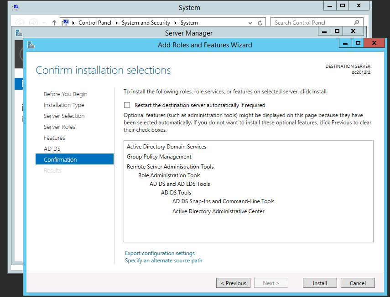390x297 pixels.
Task: Click the System window title bar icon
Action: (16, 7)
